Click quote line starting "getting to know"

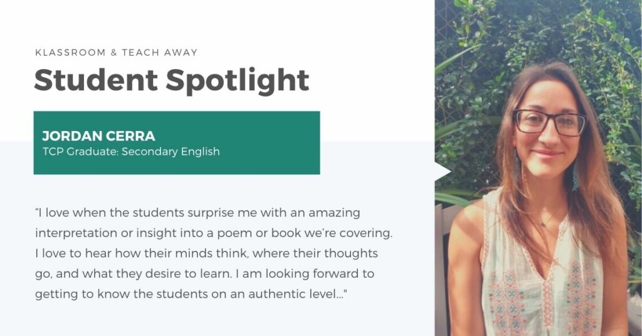click(191, 294)
